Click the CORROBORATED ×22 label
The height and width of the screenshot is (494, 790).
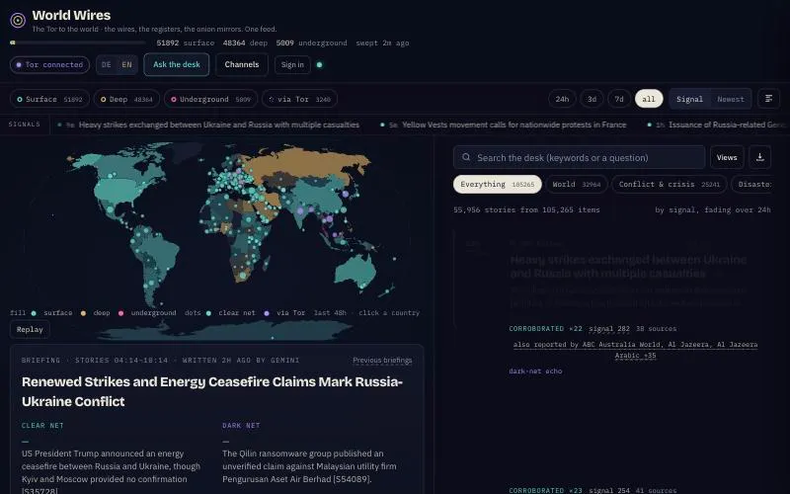click(x=546, y=329)
